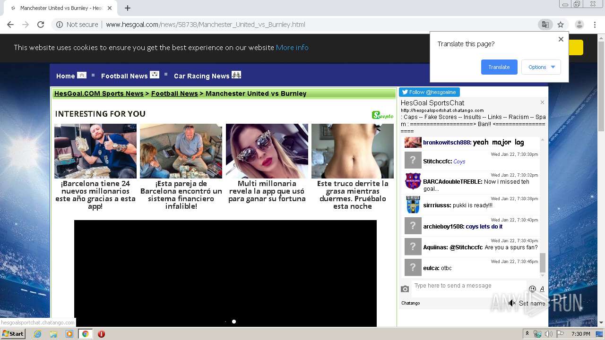Image resolution: width=605 pixels, height=340 pixels.
Task: Open the Windows Start menu
Action: 13,334
